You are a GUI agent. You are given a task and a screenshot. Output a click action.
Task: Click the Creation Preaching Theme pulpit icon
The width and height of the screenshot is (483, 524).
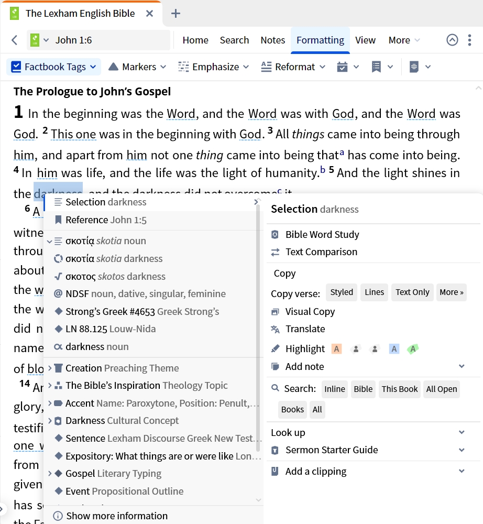click(x=58, y=368)
